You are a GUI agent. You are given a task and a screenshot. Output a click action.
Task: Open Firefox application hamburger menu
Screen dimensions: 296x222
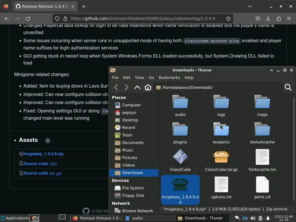[289, 18]
